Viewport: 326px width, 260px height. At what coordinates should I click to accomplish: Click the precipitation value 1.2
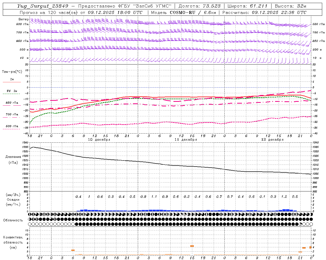(284, 197)
